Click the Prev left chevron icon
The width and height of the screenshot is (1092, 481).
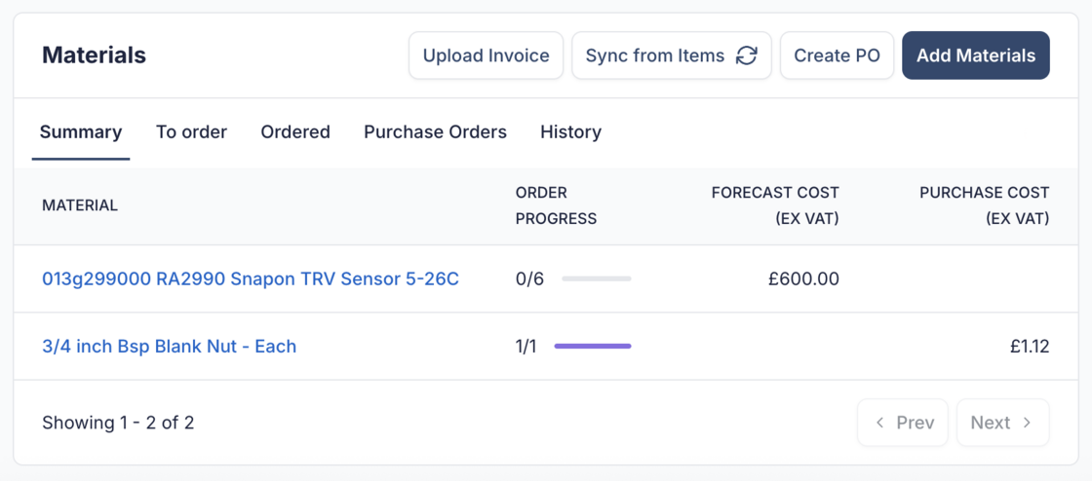click(x=880, y=423)
